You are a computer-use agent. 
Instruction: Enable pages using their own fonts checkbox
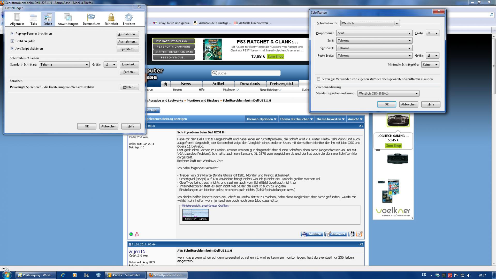click(318, 79)
